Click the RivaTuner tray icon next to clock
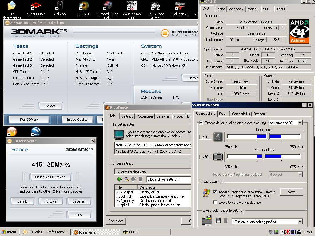The height and width of the screenshot is (236, 315). point(298,232)
